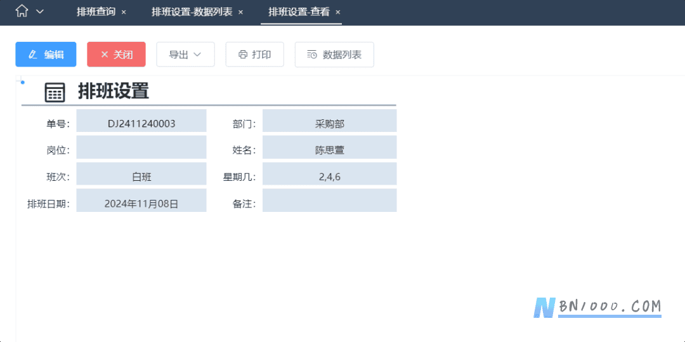Screen dimensions: 685x342
Task: Switch to the 排班设置-数据列表 tab
Action: pyautogui.click(x=192, y=12)
